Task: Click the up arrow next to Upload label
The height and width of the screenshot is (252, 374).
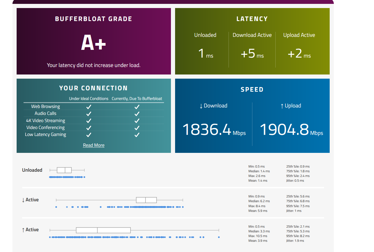Action: click(282, 106)
